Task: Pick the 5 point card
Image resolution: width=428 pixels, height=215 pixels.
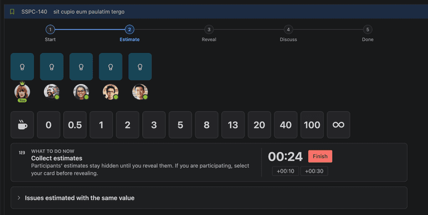Action: [x=181, y=125]
